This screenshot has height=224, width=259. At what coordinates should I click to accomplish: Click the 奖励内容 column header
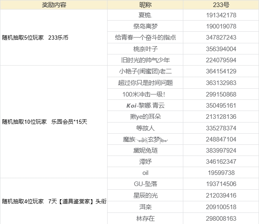pyautogui.click(x=54, y=5)
